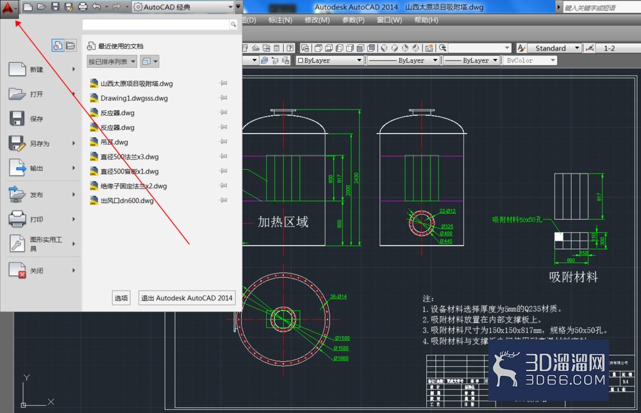
Task: Expand the 关闭 submenu arrow
Action: [x=74, y=270]
